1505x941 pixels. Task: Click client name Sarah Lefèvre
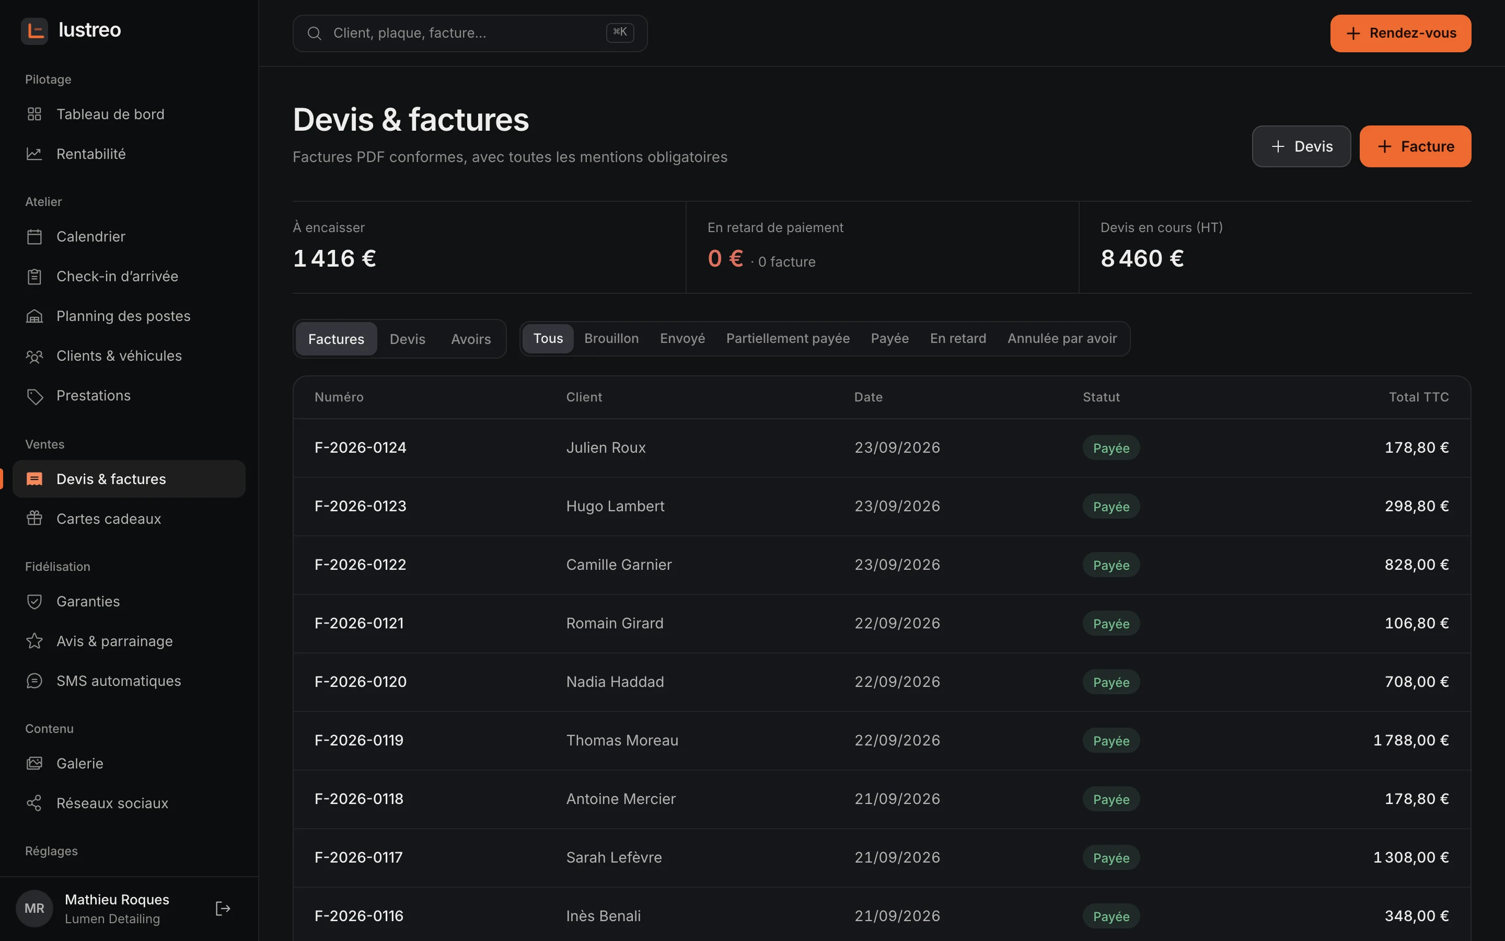(614, 857)
